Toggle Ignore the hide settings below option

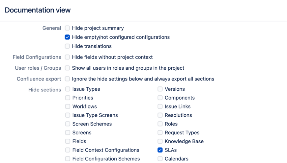point(67,79)
